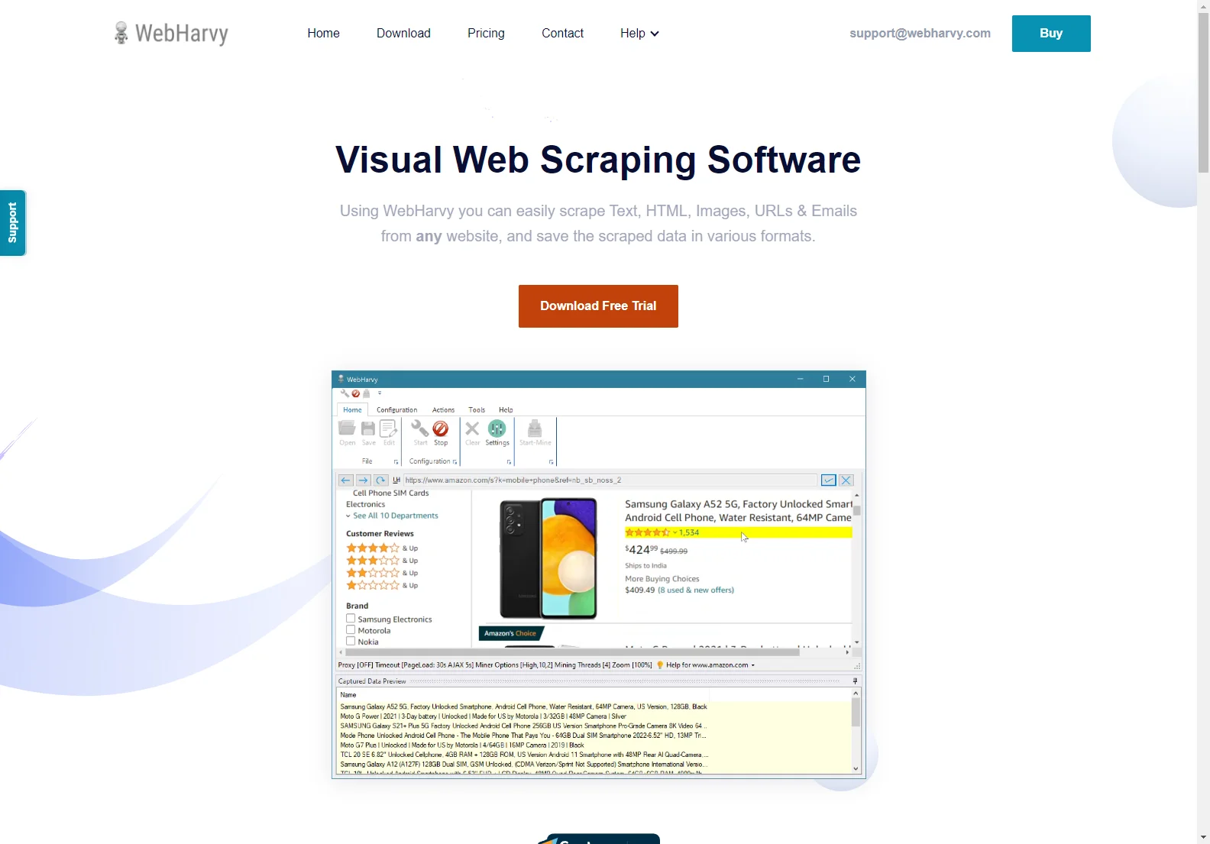Click the Configuration group launcher arrow
Image resolution: width=1210 pixels, height=844 pixels.
pos(455,461)
